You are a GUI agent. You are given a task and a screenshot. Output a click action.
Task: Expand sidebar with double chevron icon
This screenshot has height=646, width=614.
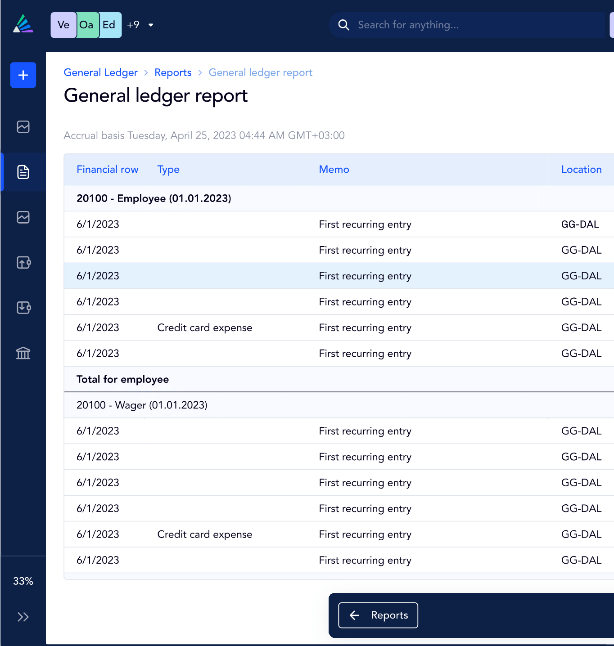point(23,617)
